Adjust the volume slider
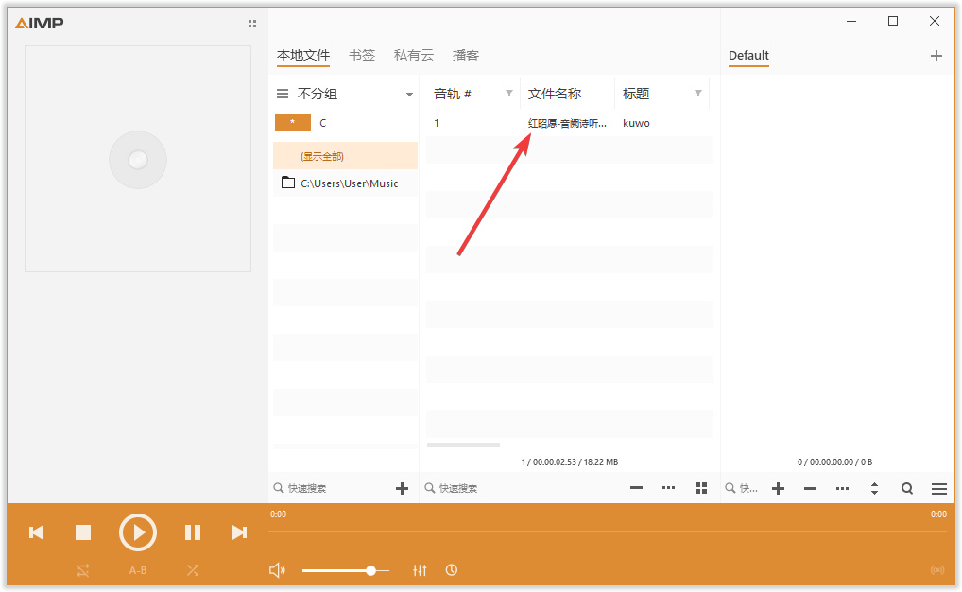 (373, 570)
